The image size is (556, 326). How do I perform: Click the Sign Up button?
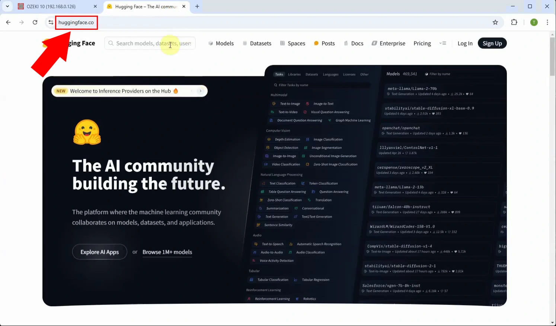point(492,43)
